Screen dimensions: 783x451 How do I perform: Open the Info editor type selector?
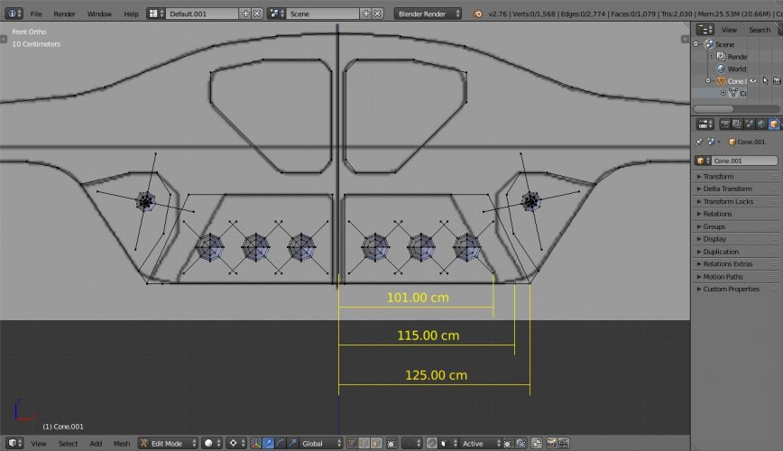click(14, 14)
